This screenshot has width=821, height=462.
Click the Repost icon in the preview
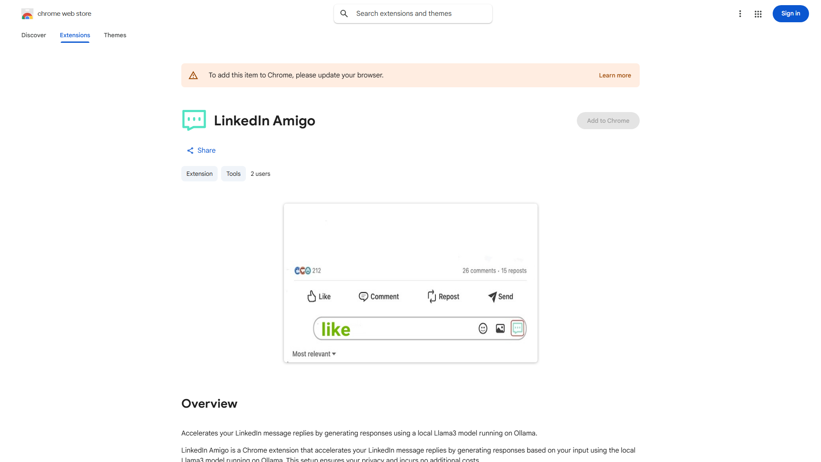pyautogui.click(x=431, y=296)
